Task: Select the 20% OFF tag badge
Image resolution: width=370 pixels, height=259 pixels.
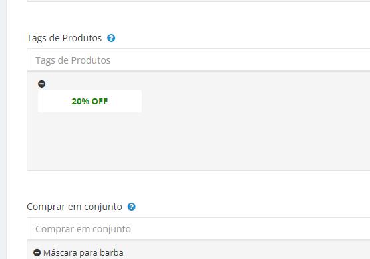Action: click(x=90, y=101)
